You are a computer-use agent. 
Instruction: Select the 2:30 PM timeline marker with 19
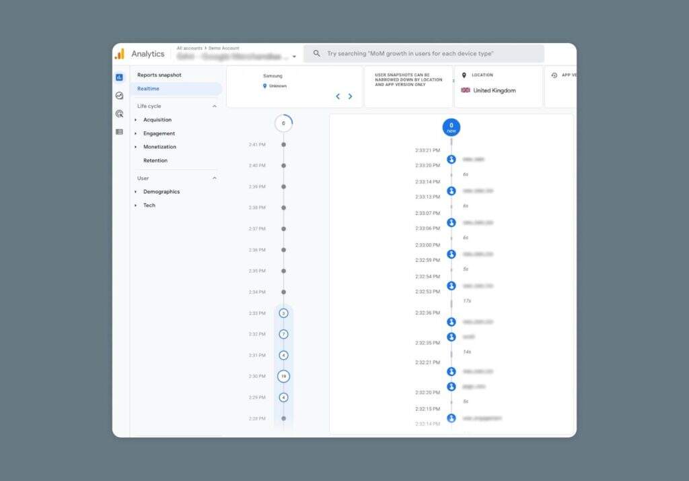[283, 377]
